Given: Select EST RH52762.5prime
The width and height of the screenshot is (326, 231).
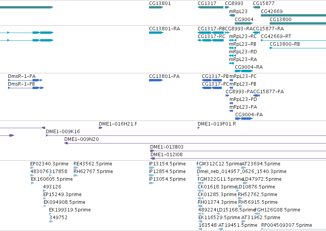Looking at the screenshot, I should [x=240, y=198].
